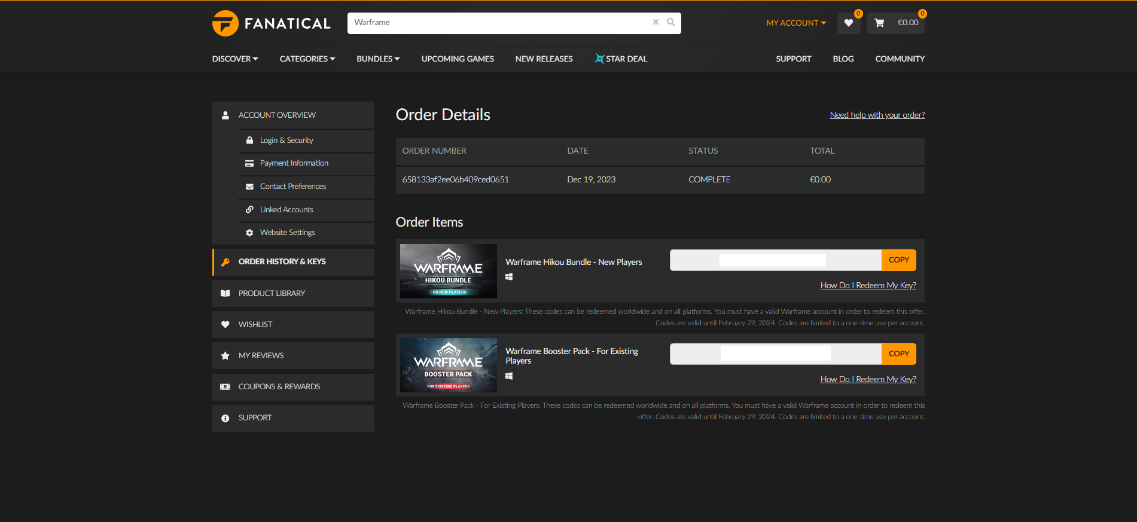Open Support in the top navigation

pyautogui.click(x=794, y=59)
